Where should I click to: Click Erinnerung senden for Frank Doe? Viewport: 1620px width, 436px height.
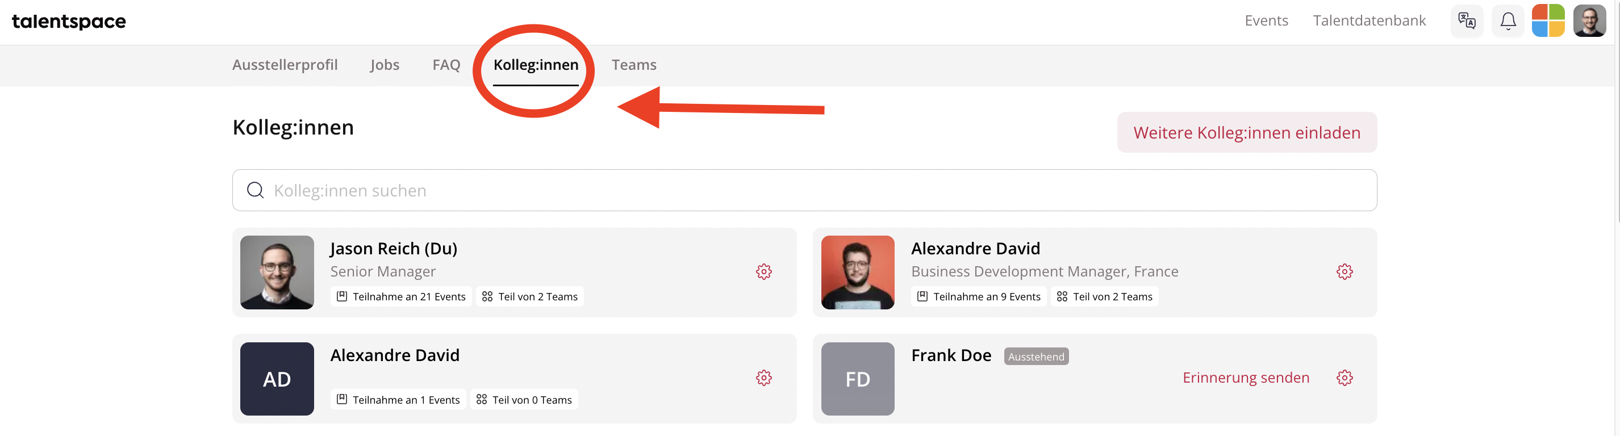tap(1246, 378)
